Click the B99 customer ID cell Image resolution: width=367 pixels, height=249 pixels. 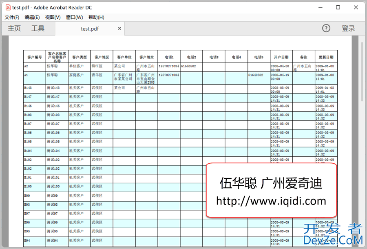pyautogui.click(x=35, y=196)
